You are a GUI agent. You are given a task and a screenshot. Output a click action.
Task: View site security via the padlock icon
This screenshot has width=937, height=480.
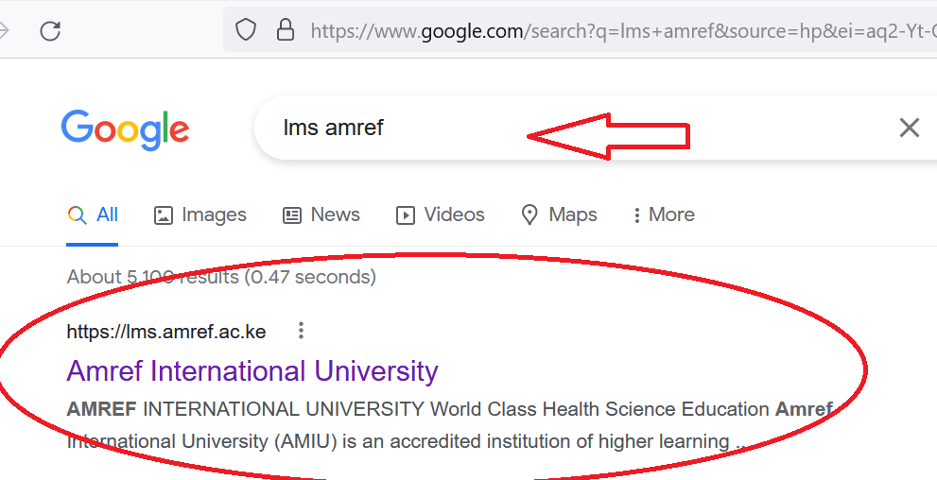click(286, 29)
